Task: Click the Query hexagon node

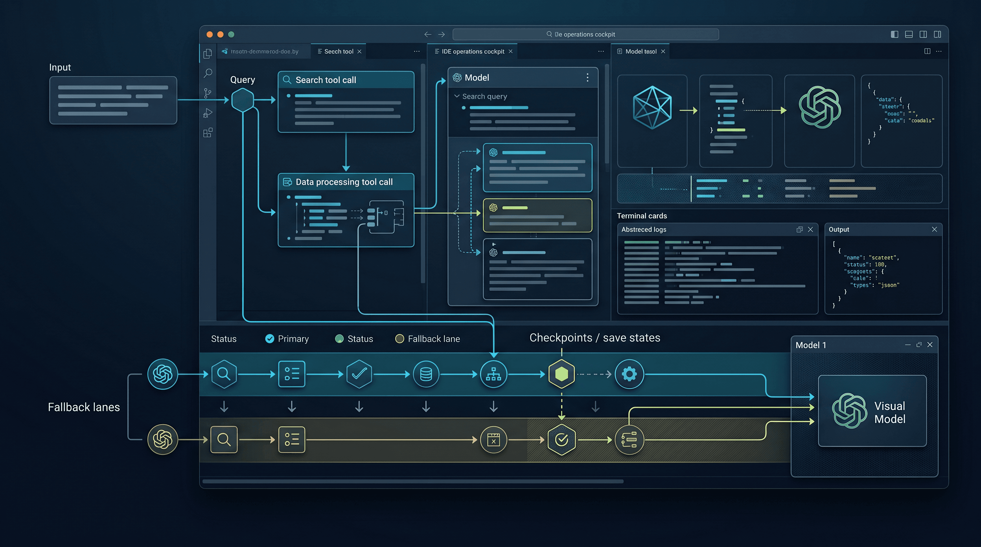Action: coord(243,100)
